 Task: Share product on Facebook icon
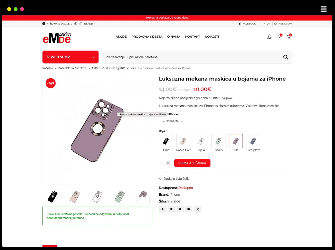(162, 209)
